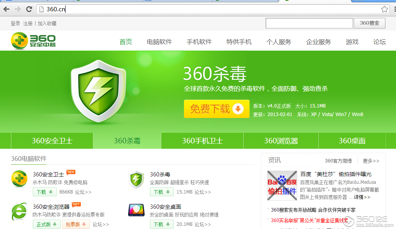
Task: Switch to the 360杀毒 banner tab
Action: 127,141
